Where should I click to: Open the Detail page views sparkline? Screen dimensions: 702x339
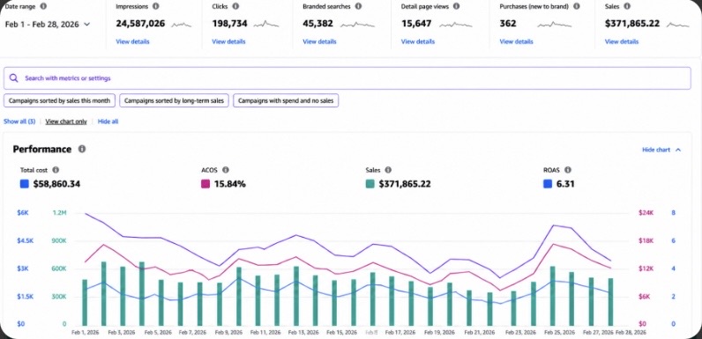[456, 24]
